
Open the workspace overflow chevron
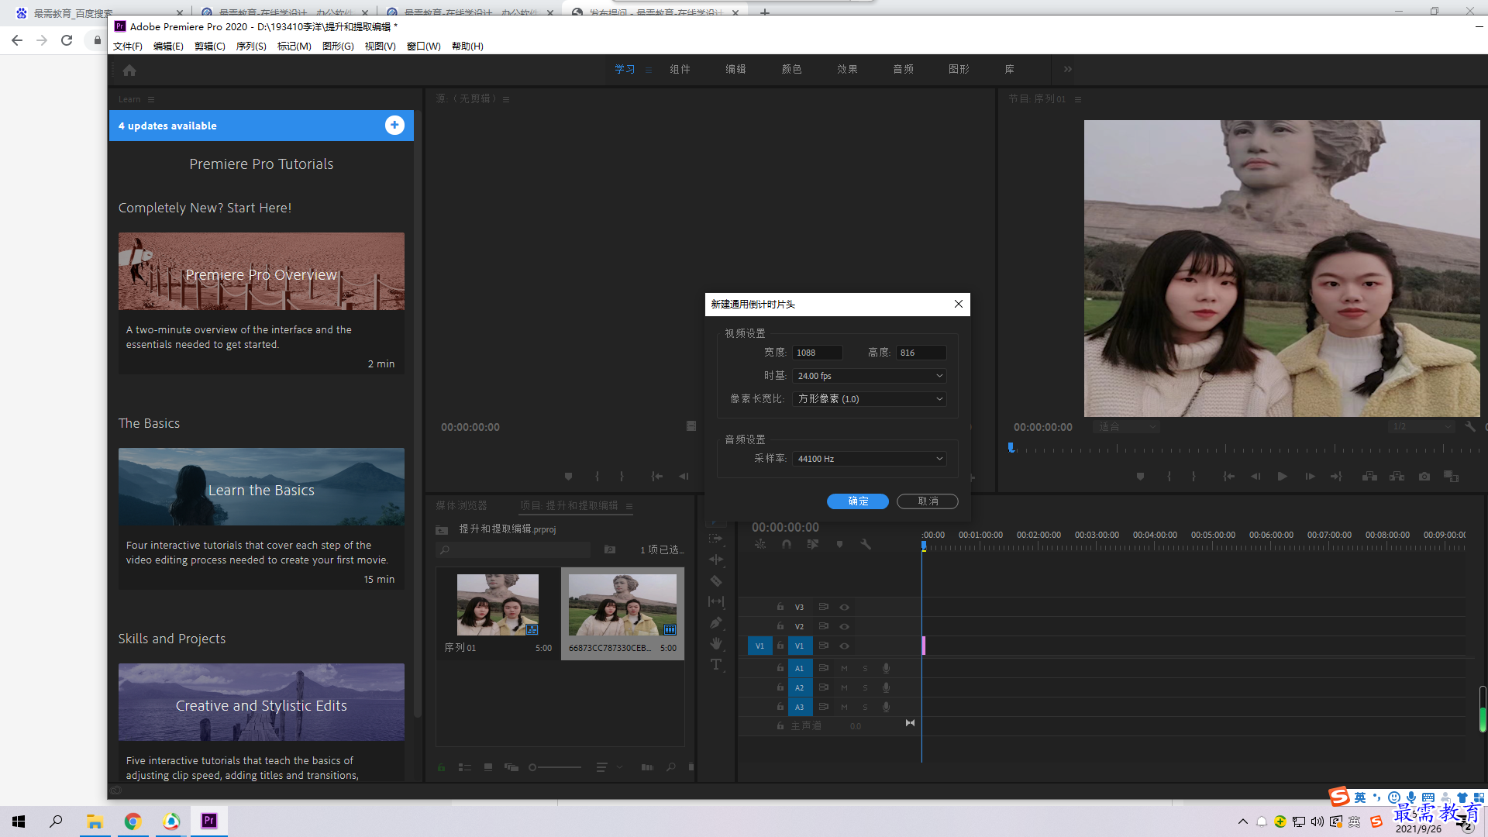[1068, 69]
